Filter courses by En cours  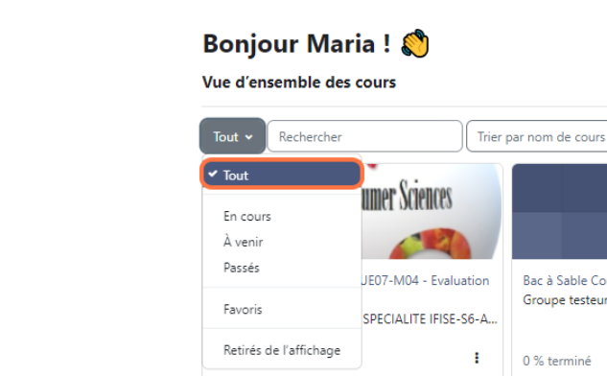pyautogui.click(x=247, y=216)
